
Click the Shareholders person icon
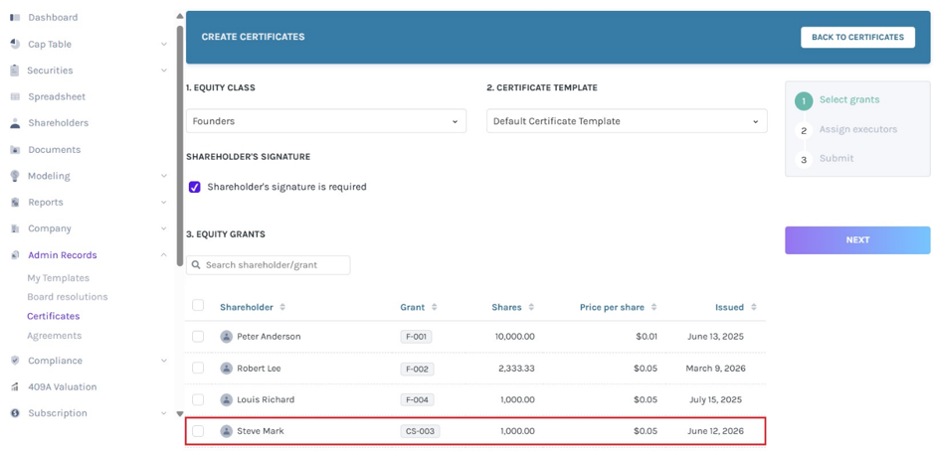(16, 123)
